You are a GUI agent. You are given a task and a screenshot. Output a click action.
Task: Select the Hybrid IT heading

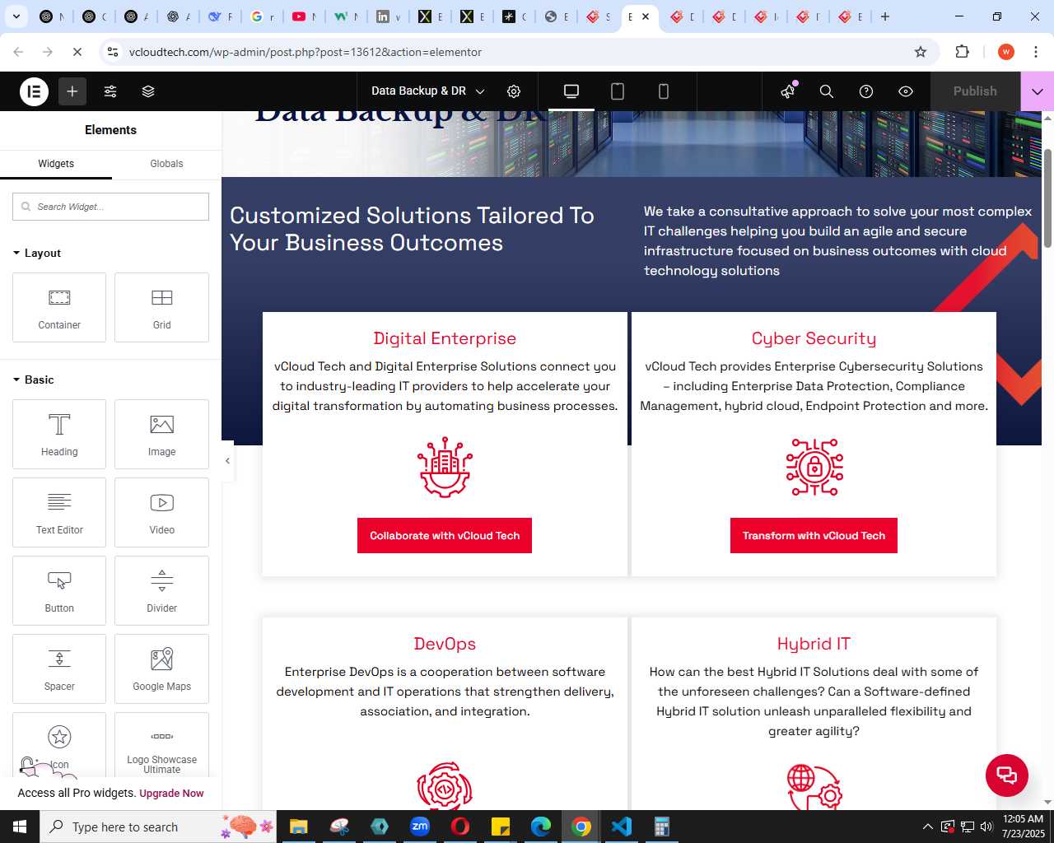814,644
